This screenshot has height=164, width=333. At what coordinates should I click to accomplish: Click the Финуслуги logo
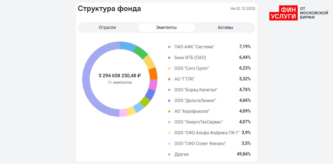click(298, 13)
